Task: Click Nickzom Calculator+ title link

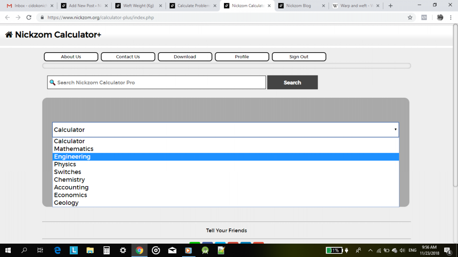Action: pyautogui.click(x=58, y=35)
